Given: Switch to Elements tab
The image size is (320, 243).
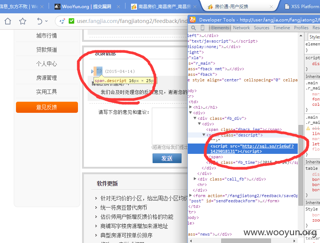Looking at the screenshot, I should (x=220, y=28).
